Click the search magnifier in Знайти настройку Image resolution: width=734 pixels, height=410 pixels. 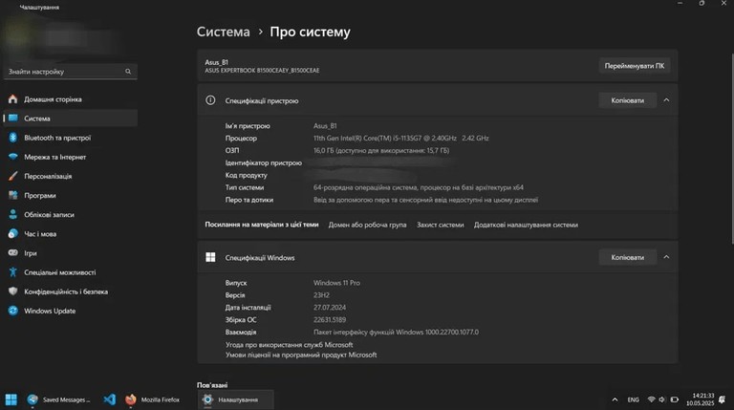tap(128, 72)
